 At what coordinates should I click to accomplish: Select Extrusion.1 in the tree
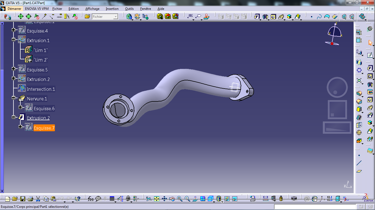[x=38, y=40]
